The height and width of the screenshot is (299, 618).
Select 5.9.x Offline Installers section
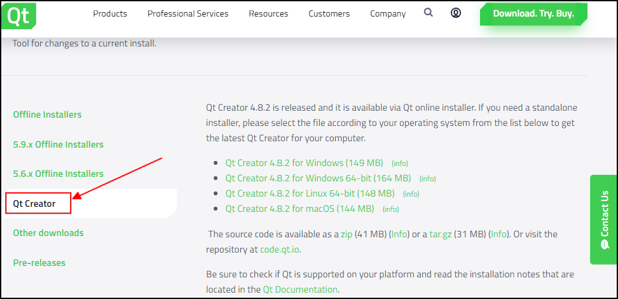click(58, 144)
